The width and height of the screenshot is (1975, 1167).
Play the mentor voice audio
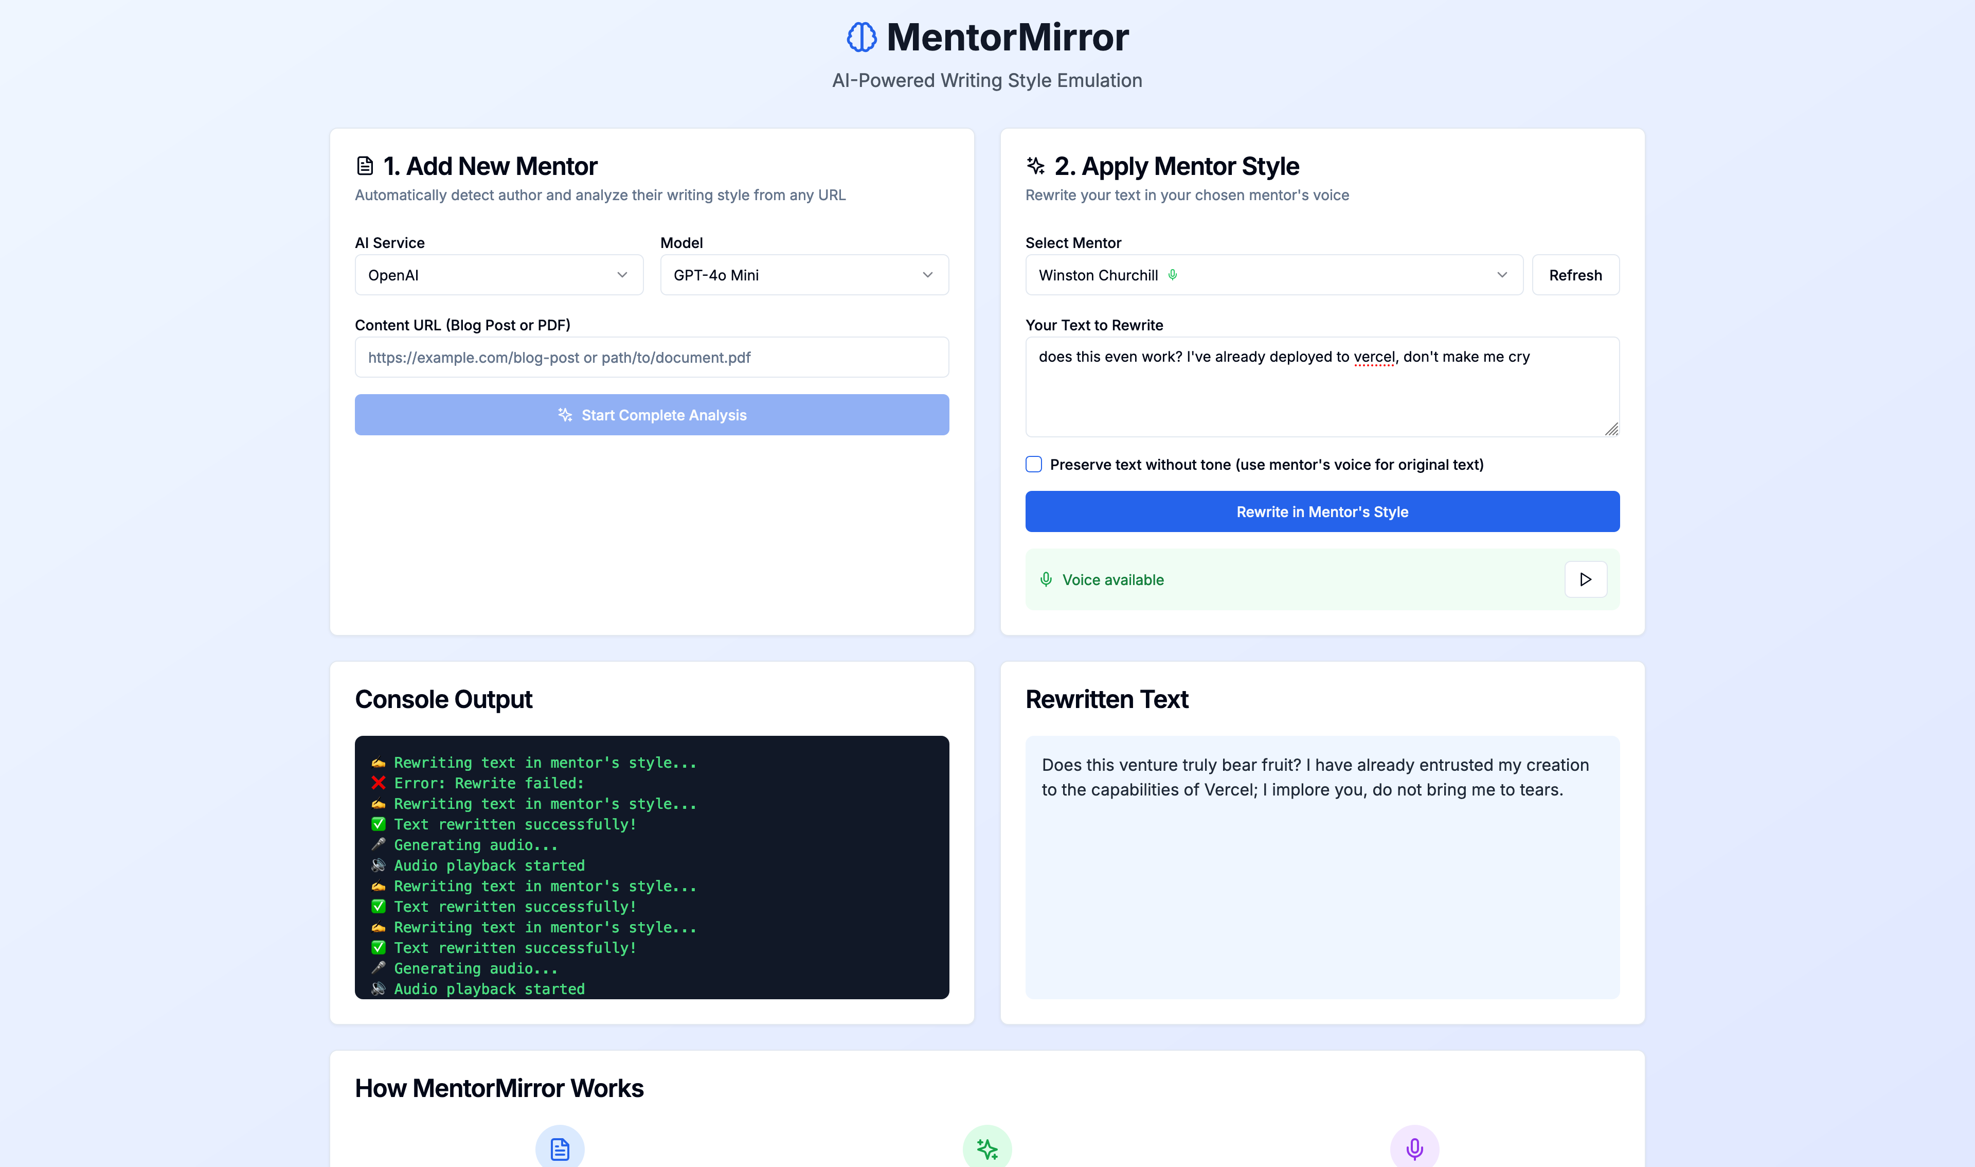pos(1585,579)
